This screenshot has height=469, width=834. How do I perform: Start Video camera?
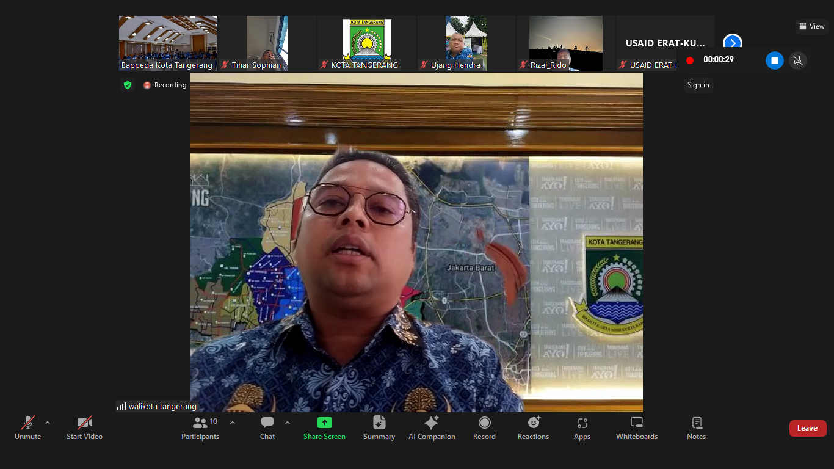84,427
